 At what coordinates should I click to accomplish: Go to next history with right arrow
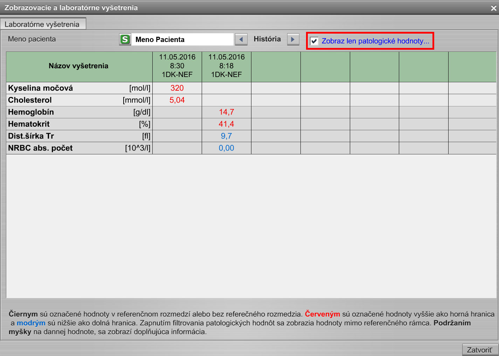click(x=293, y=39)
